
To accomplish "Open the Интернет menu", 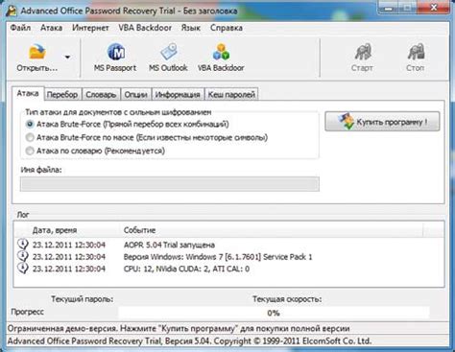I will [90, 28].
